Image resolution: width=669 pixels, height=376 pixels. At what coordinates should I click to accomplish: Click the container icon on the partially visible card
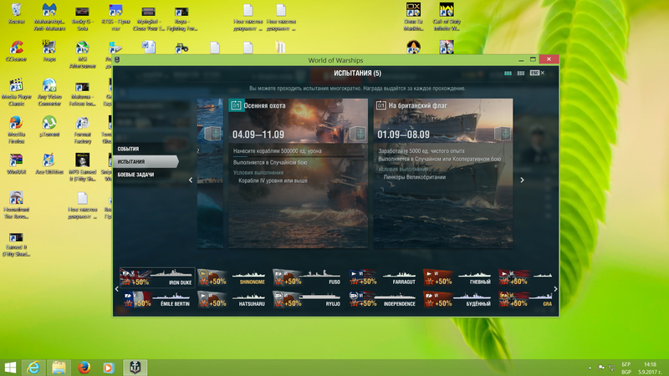(x=212, y=134)
